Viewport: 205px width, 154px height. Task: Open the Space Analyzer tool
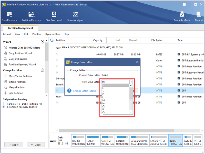[x=75, y=16]
